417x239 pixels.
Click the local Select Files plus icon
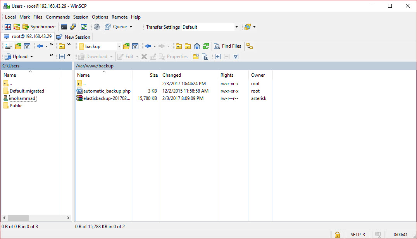62,57
